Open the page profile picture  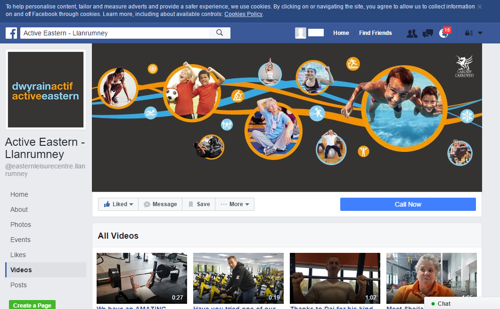(x=46, y=90)
